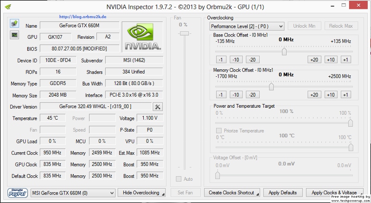Viewport: 371px width, 203px height.
Task: Click the Temperature target slider handle
Action: coord(351,147)
